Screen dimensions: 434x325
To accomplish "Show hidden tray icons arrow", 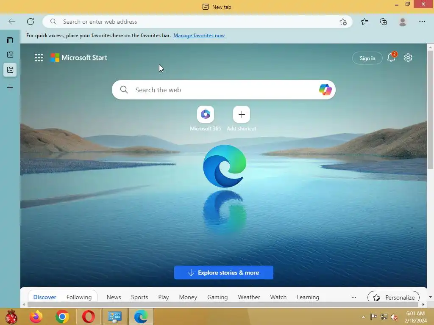I will pos(363,317).
